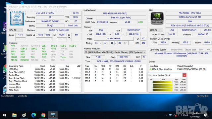Image resolution: width=212 pixels, height=119 pixels.
Task: Open File Explorer from the taskbar
Action: click(14, 115)
